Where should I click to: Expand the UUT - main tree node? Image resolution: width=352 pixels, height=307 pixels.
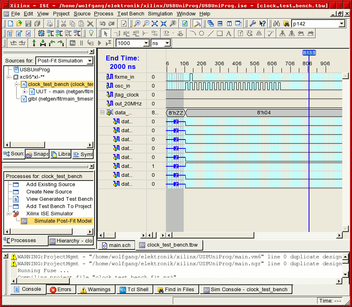24,92
